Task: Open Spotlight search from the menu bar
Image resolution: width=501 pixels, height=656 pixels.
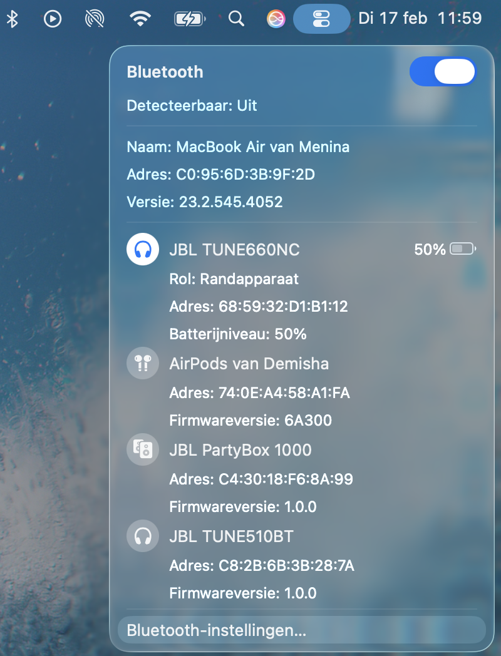Action: click(236, 18)
